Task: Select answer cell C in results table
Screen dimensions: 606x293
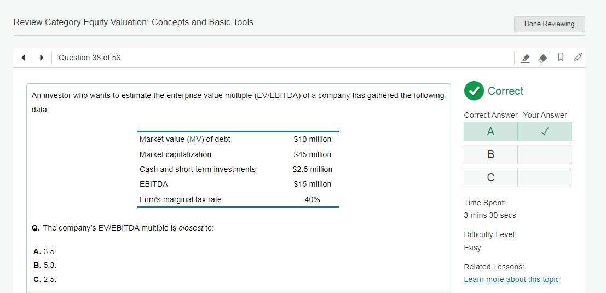Action: [491, 177]
